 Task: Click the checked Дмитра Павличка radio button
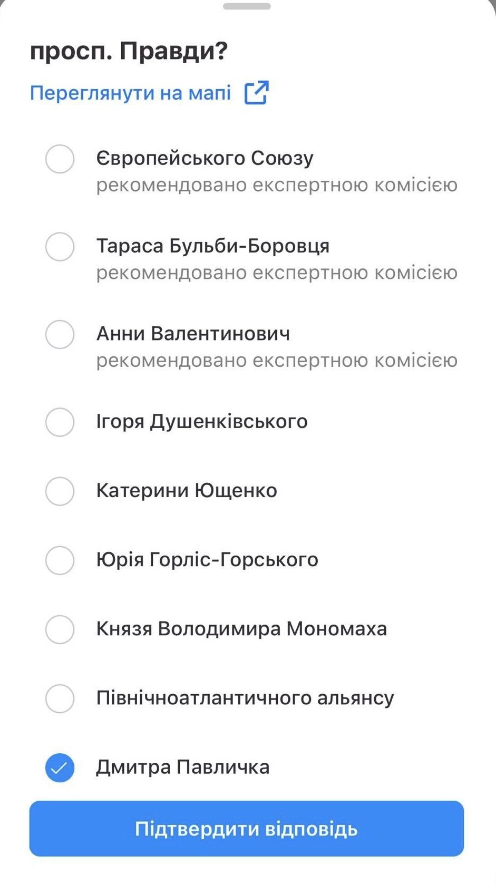60,768
